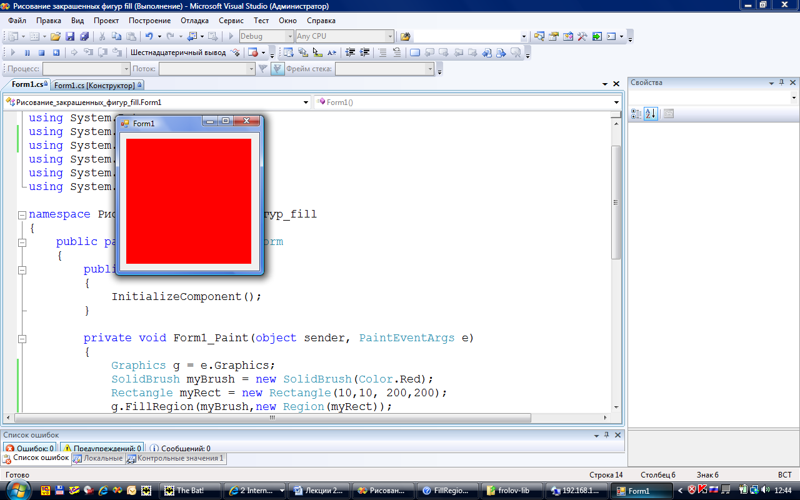Collapse the Form1_Paint method block
This screenshot has width=800, height=500.
[22, 338]
